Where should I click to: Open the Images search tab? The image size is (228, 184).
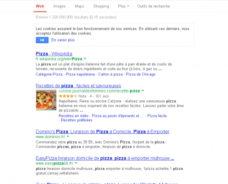[x=59, y=6]
